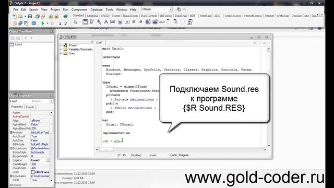Click the Color property swatch
The image size is (334, 188).
click(x=33, y=172)
